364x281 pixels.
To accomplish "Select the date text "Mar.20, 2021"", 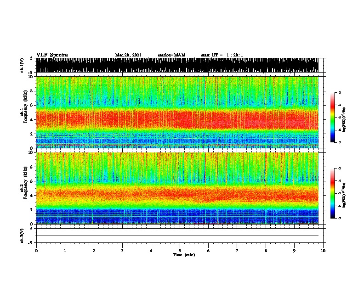I will (x=128, y=55).
